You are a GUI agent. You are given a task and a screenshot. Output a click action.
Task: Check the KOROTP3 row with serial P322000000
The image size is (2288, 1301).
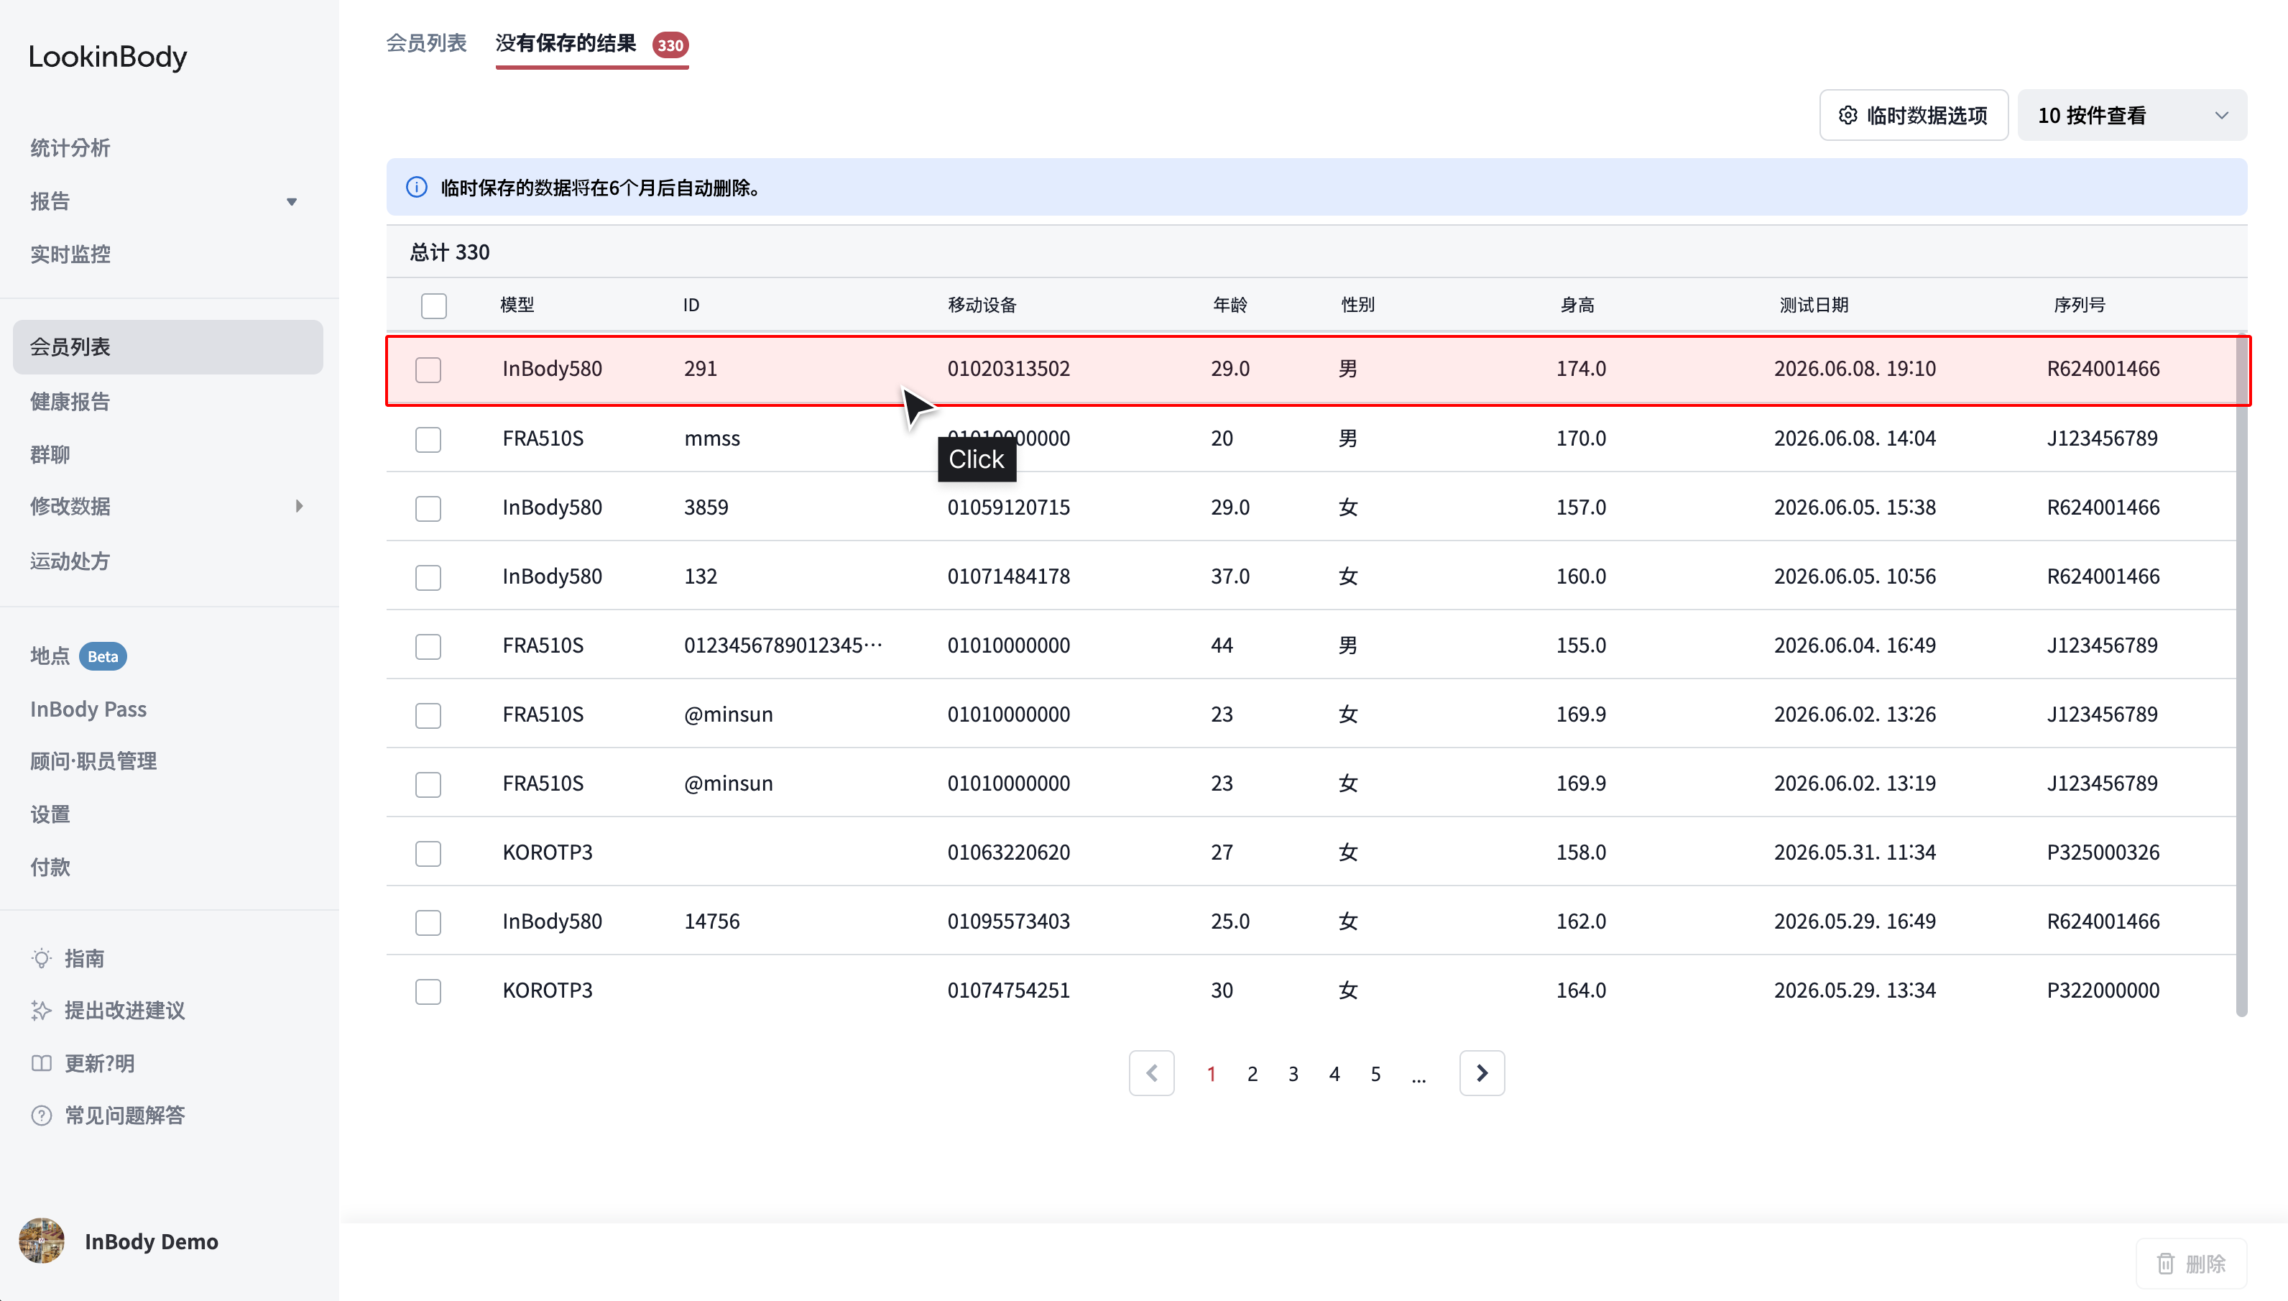428,992
